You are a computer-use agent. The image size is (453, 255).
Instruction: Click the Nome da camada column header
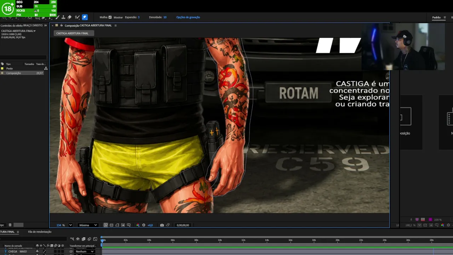pos(13,246)
